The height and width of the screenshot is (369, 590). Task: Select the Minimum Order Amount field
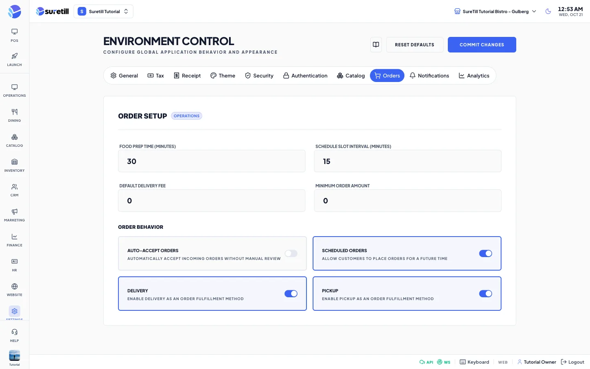408,200
